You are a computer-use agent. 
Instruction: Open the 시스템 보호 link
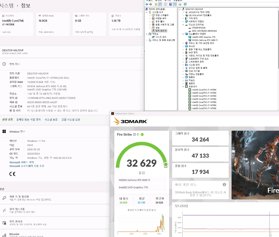coord(51,119)
